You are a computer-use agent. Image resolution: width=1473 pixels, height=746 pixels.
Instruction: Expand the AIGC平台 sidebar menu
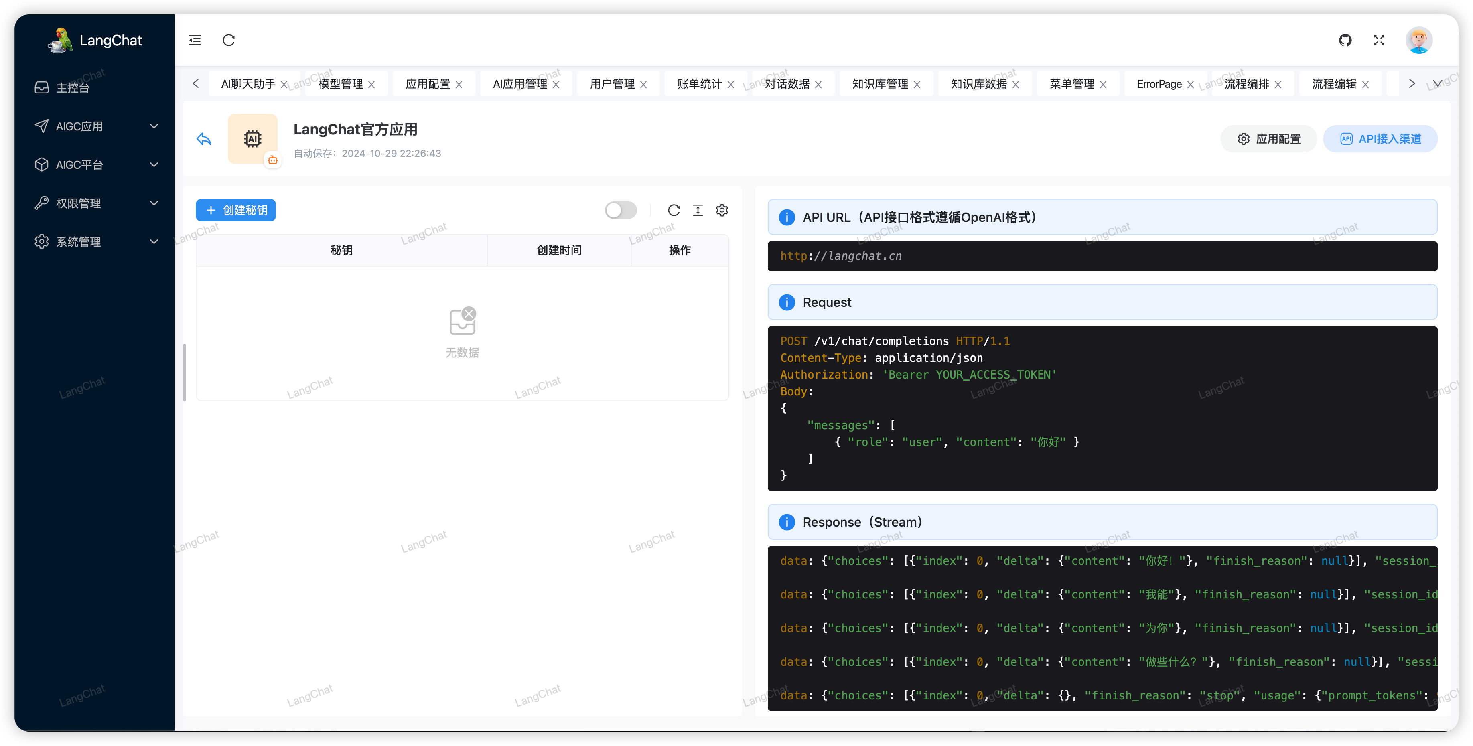(x=96, y=164)
